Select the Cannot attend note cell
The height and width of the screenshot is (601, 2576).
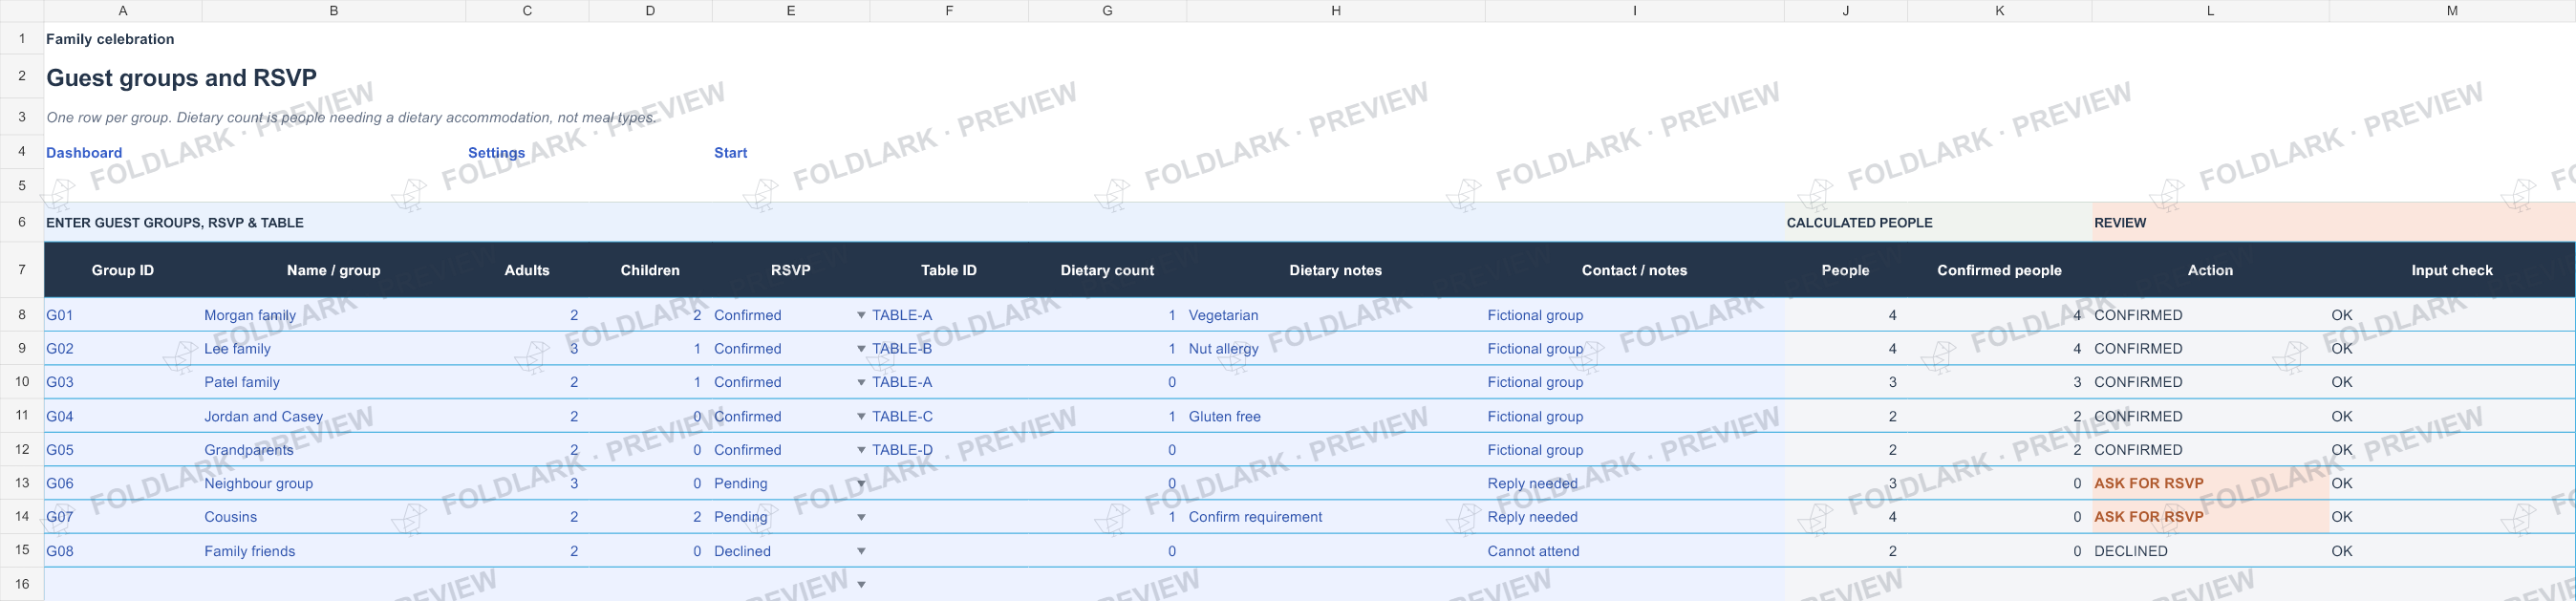point(1635,551)
